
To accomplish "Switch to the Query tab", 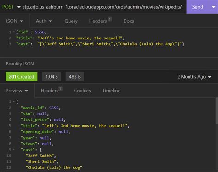I will (x=71, y=21).
